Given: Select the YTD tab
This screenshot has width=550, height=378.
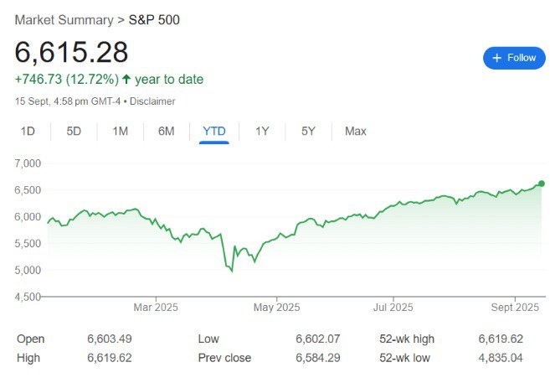Looking at the screenshot, I should pos(214,131).
